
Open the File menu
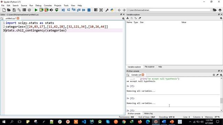(3, 6)
